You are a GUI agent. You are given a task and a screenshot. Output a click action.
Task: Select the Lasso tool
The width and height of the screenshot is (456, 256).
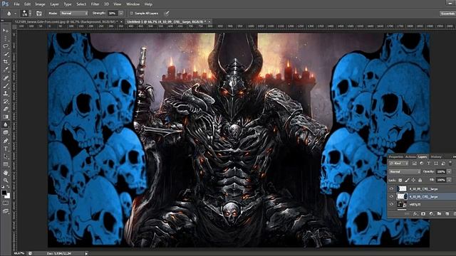point(6,46)
